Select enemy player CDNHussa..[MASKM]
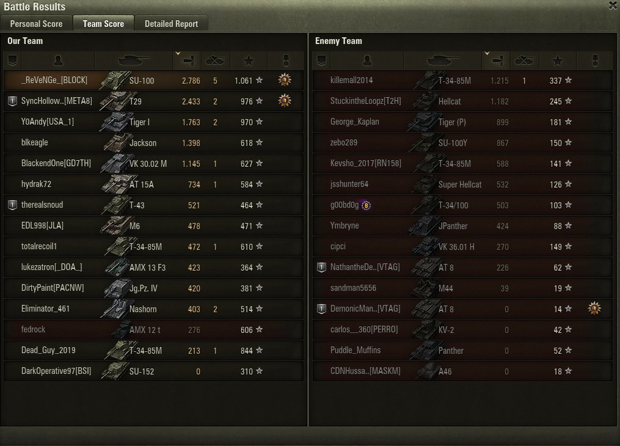Viewport: 620px width, 446px height. coord(365,371)
